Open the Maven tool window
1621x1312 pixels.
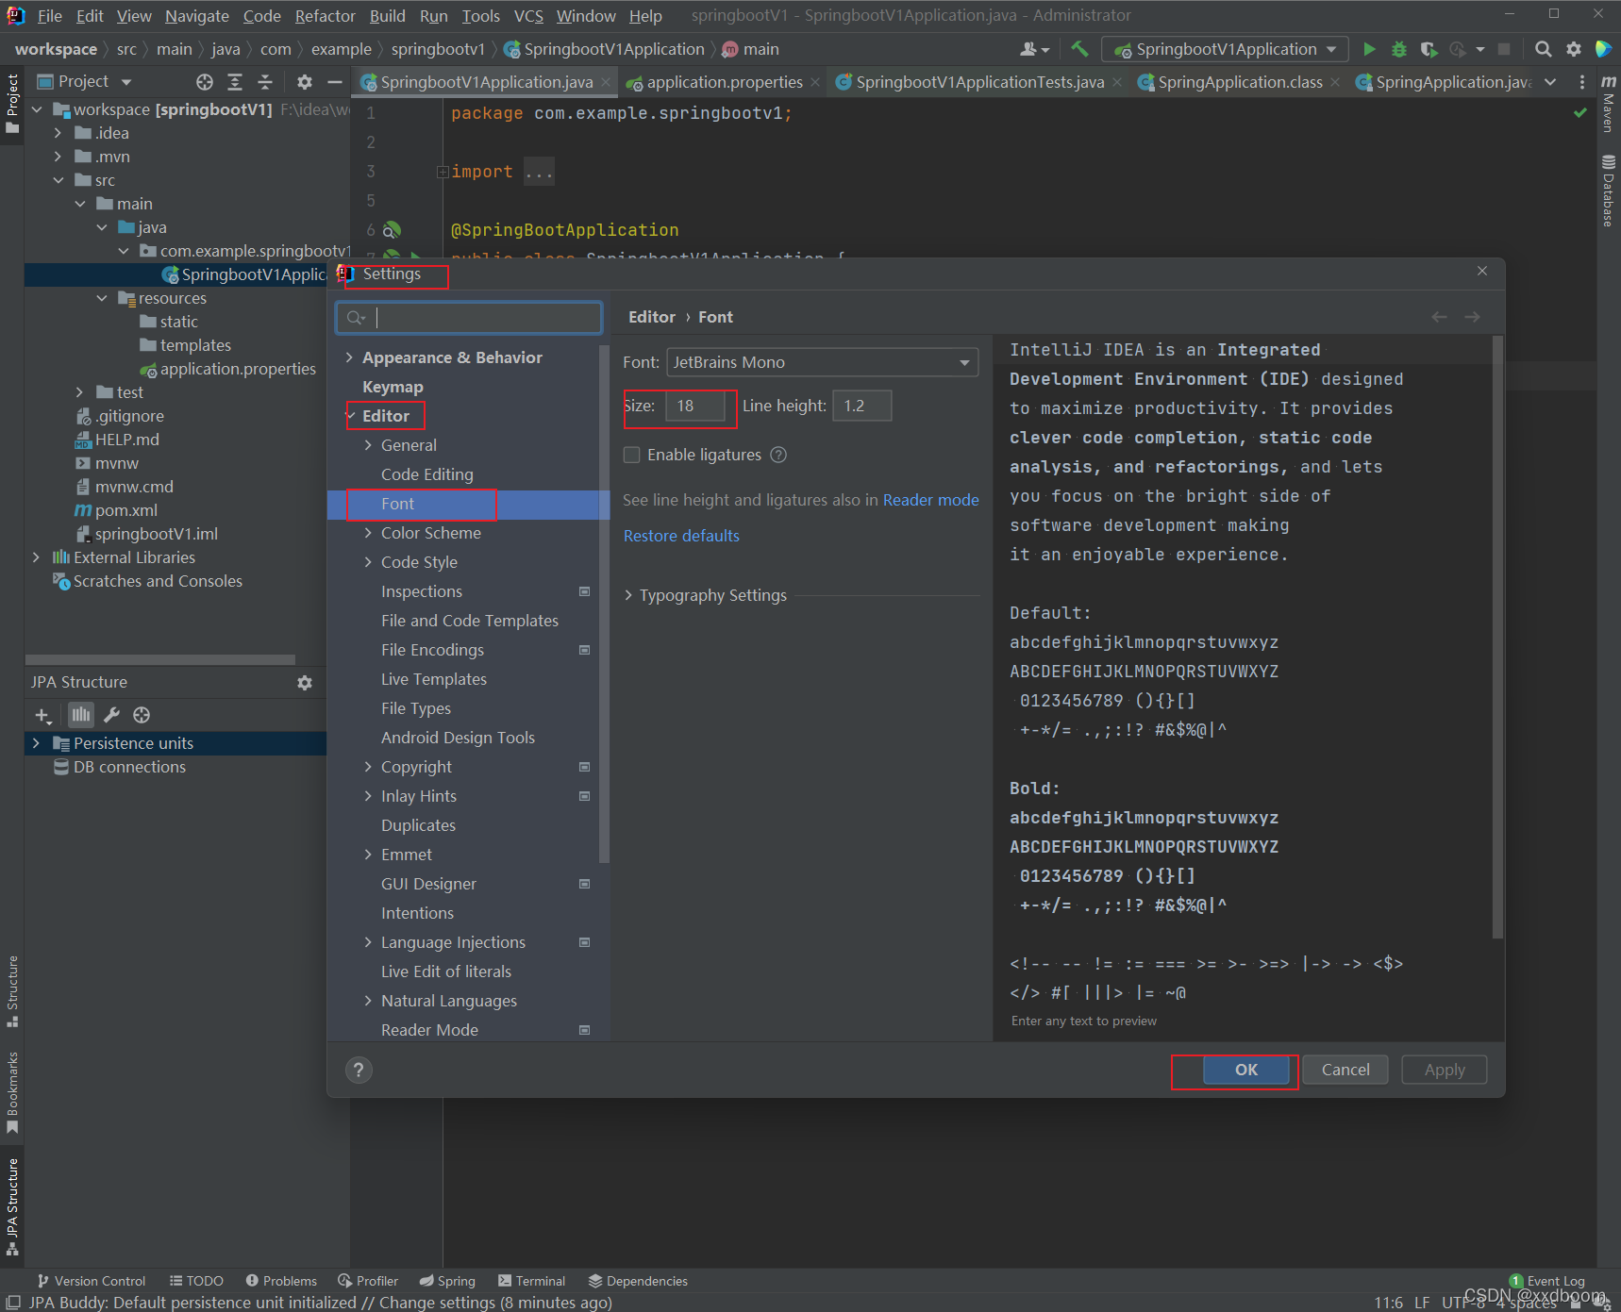tap(1608, 104)
